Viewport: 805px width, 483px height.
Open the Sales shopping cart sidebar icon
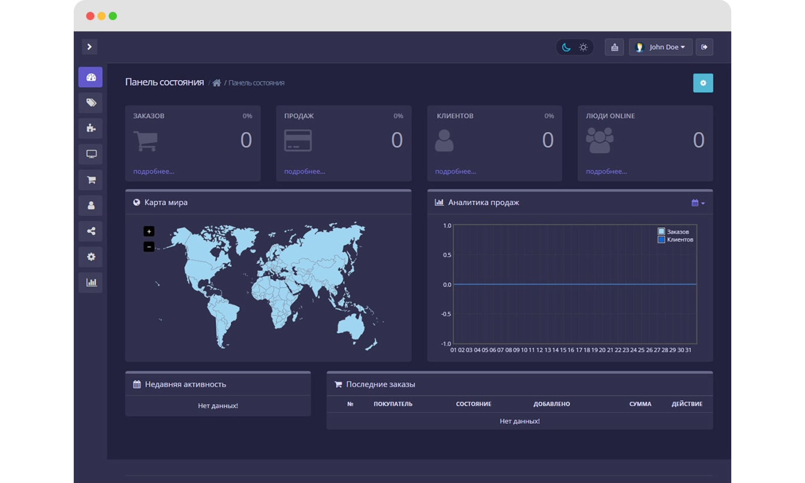click(x=90, y=180)
